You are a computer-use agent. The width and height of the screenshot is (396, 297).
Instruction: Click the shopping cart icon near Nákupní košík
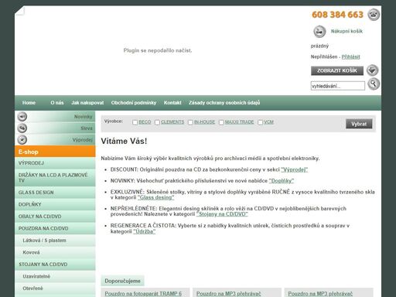click(319, 32)
